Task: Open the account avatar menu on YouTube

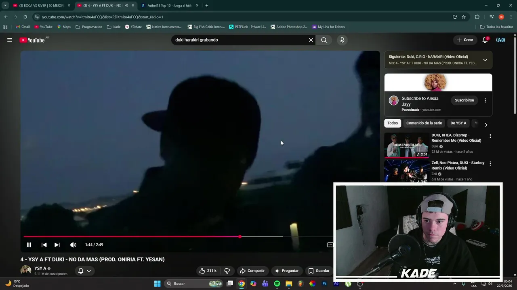Action: [x=500, y=40]
